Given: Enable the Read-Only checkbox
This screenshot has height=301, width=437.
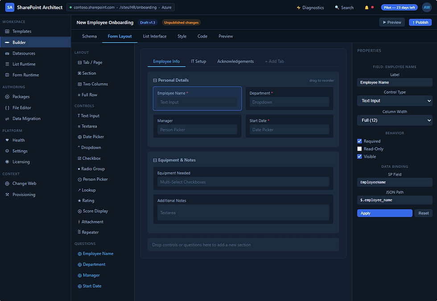Looking at the screenshot, I should [x=359, y=149].
